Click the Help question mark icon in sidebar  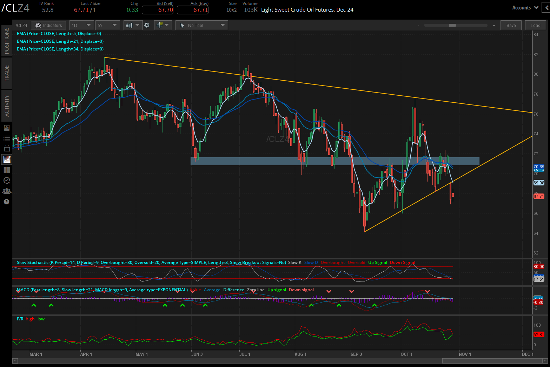pos(7,202)
